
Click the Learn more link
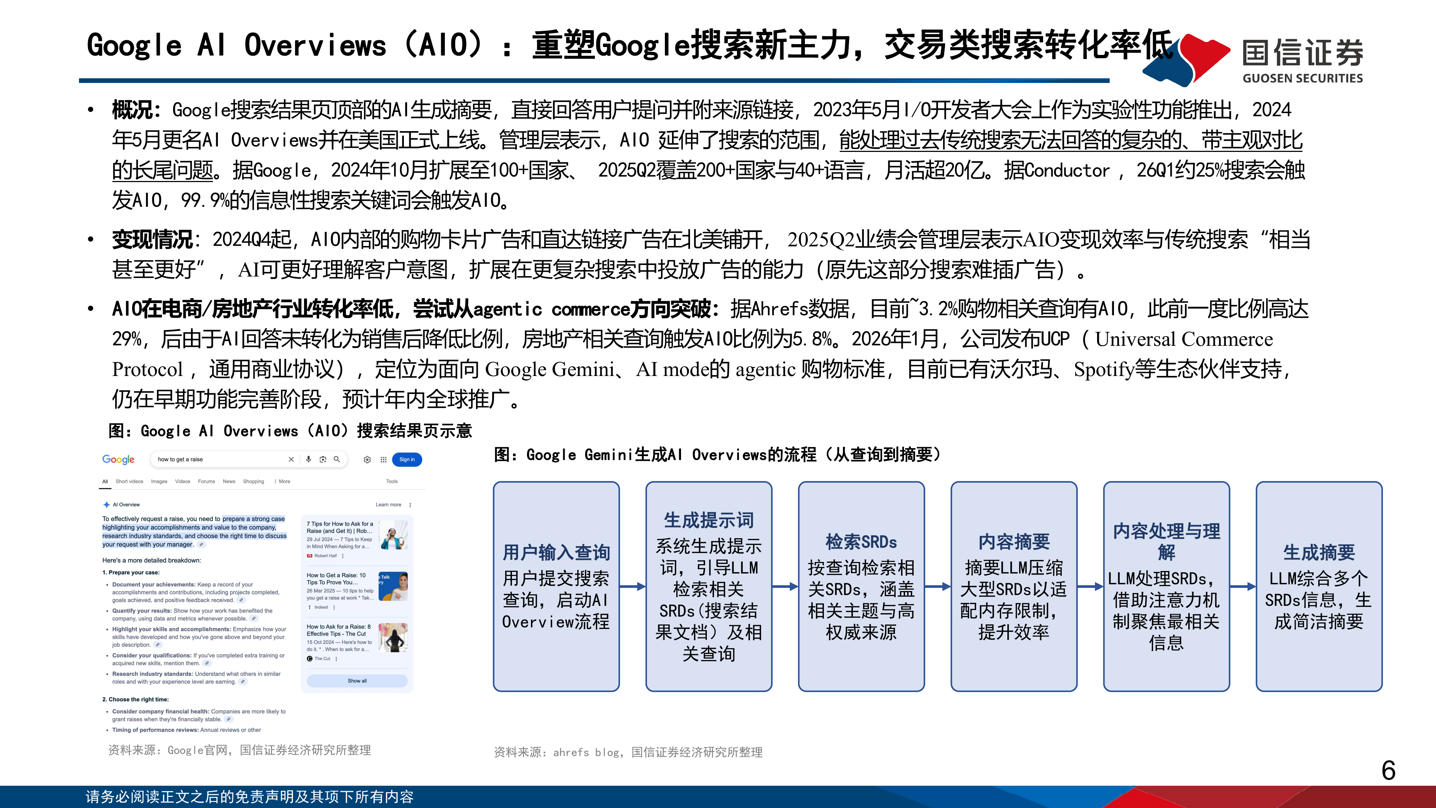(388, 505)
